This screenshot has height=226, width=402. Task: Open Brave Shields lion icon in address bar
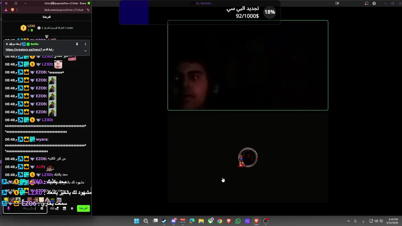coord(13,10)
